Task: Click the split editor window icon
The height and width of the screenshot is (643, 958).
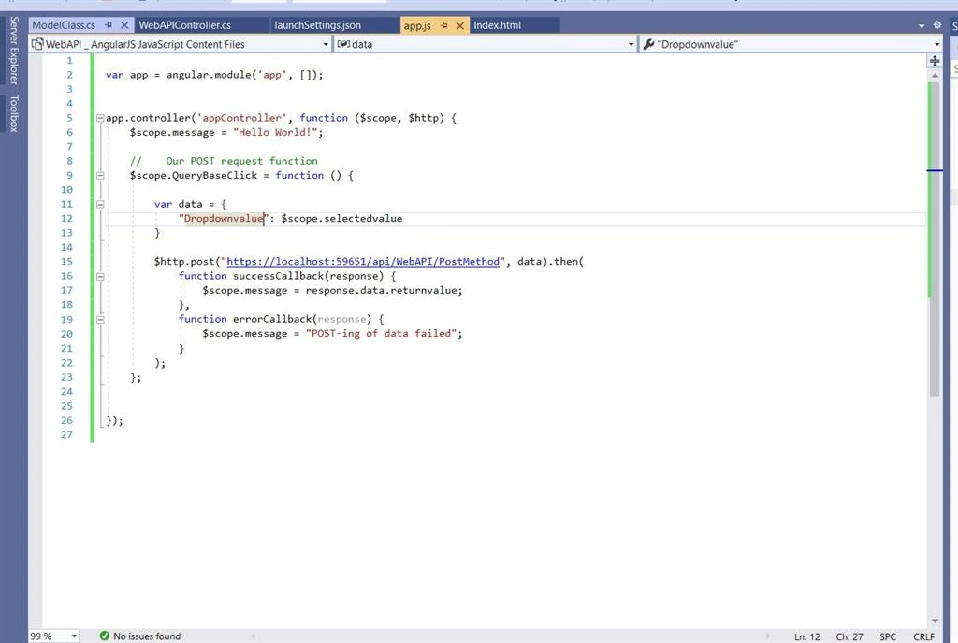Action: click(935, 61)
